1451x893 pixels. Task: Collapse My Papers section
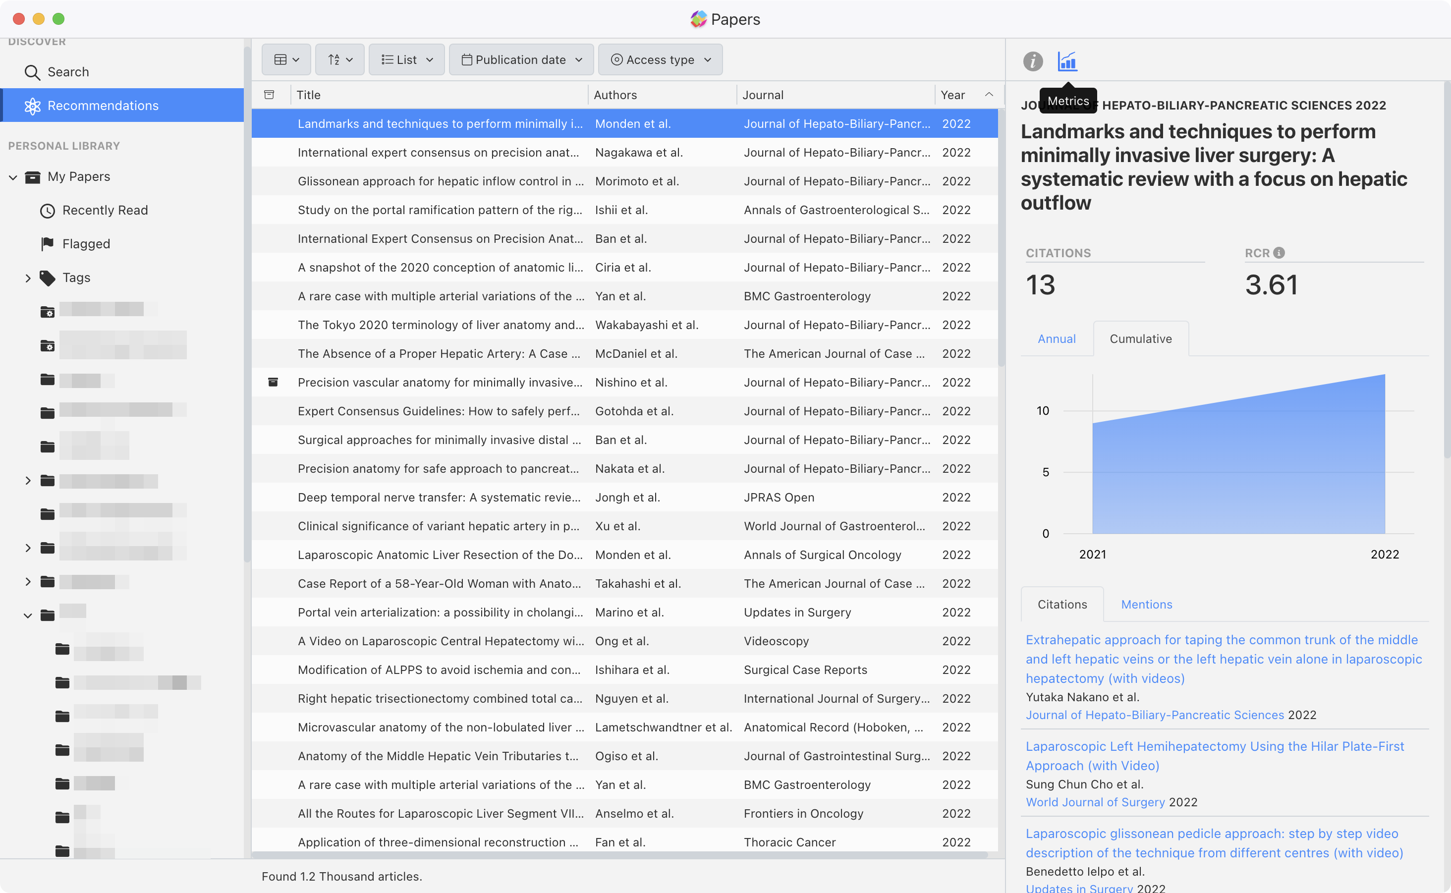click(x=13, y=177)
